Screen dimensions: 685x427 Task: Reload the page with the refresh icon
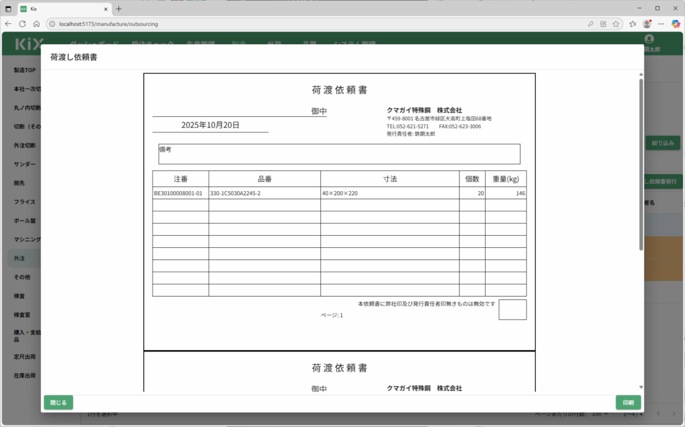[x=22, y=23]
